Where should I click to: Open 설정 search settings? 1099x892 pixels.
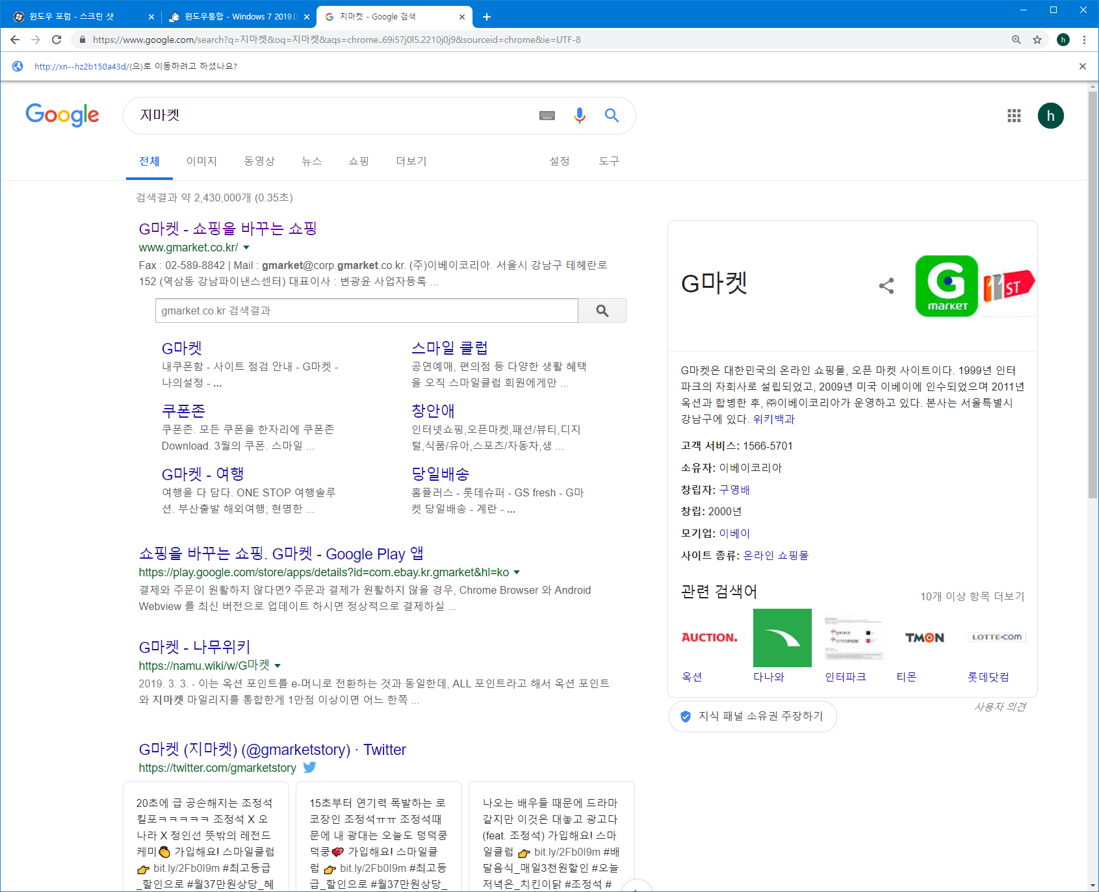(x=560, y=161)
